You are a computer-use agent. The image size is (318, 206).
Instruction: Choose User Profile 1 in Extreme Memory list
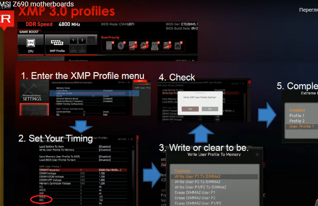[302, 126]
